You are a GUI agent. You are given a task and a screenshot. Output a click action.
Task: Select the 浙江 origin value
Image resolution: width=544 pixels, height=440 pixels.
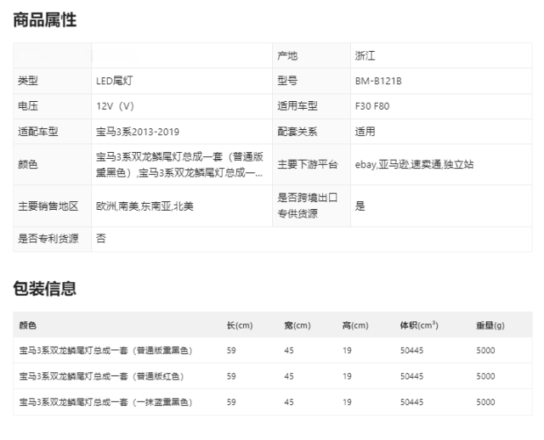point(366,56)
